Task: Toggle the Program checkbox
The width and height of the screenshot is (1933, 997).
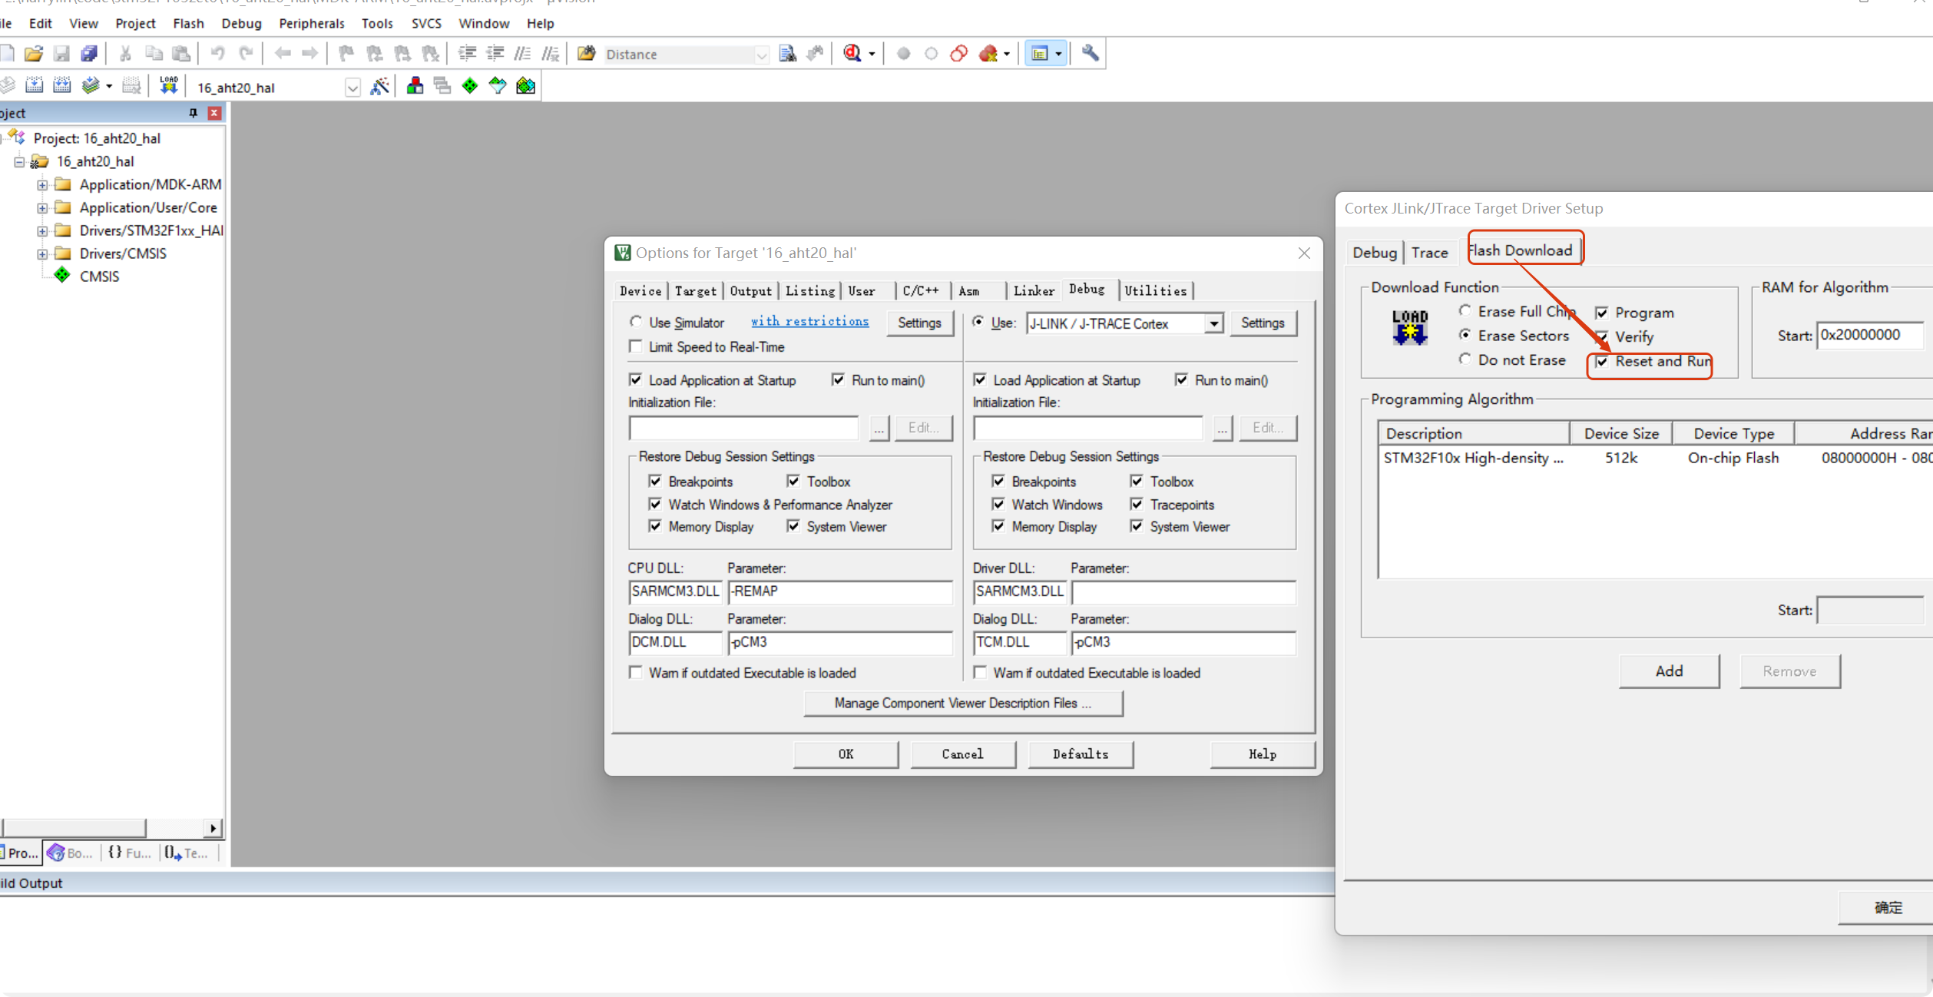Action: 1602,313
